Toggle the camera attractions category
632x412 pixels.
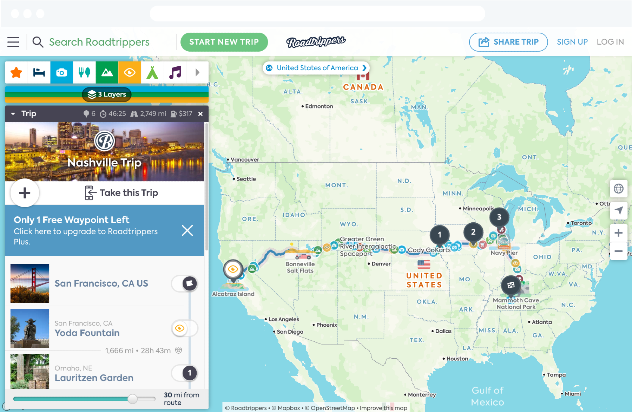coord(62,73)
